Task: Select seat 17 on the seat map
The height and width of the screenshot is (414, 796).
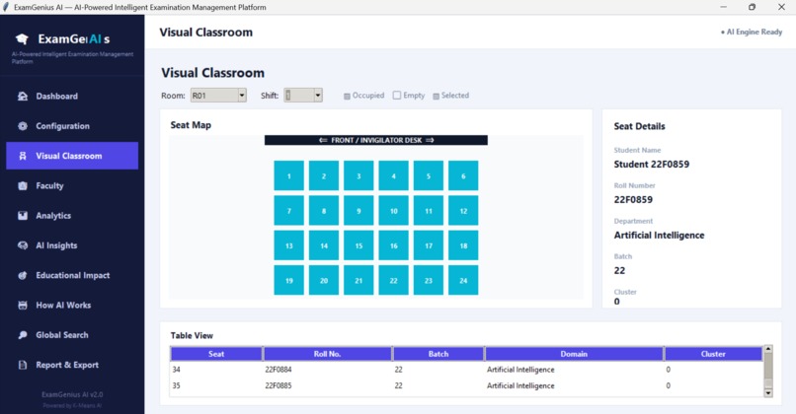Action: pyautogui.click(x=429, y=245)
